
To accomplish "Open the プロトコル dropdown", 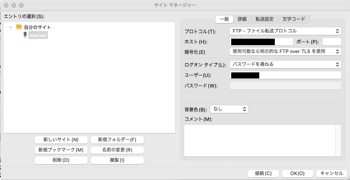I will (285, 31).
